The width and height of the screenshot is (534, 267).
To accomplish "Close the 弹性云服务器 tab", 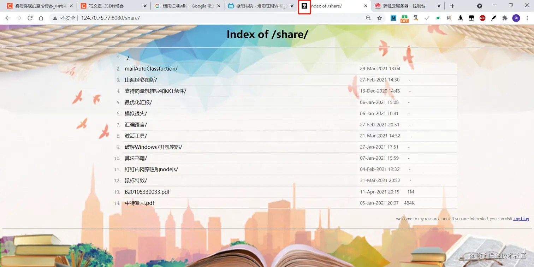I will 439,6.
